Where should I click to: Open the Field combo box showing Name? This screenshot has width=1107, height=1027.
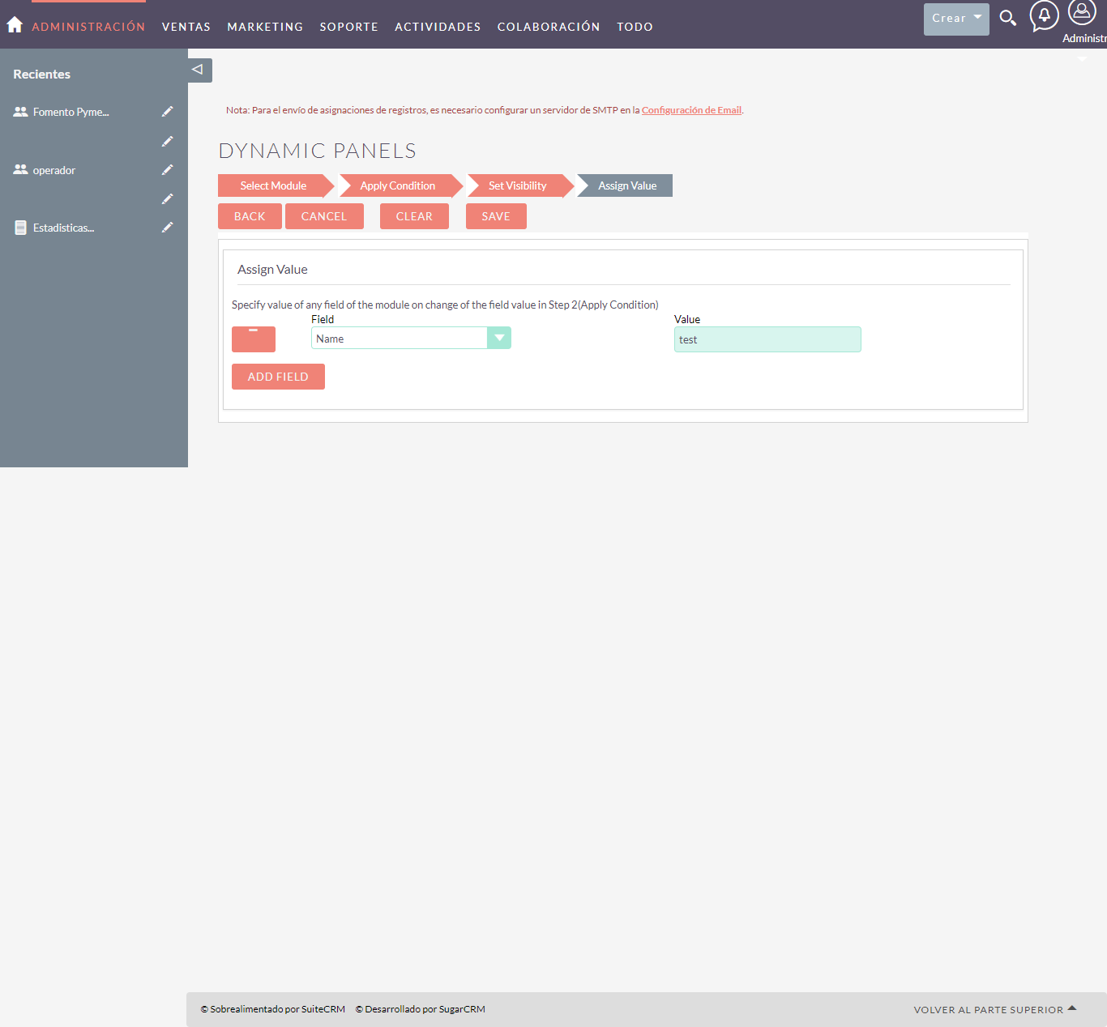click(411, 338)
